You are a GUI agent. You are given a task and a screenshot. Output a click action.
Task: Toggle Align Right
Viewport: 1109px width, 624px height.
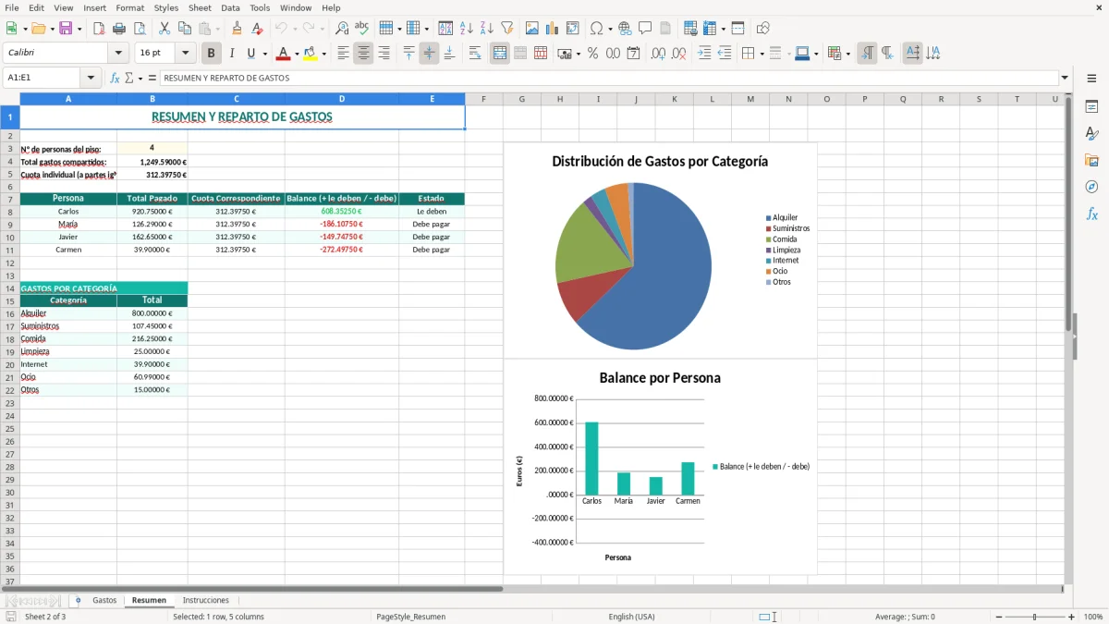[384, 54]
